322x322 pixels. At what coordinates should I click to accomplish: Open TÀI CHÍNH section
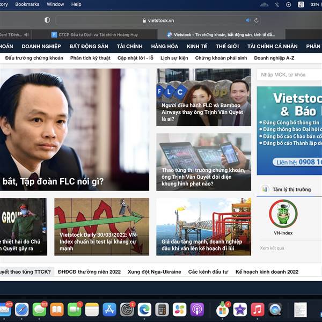[x=129, y=46]
